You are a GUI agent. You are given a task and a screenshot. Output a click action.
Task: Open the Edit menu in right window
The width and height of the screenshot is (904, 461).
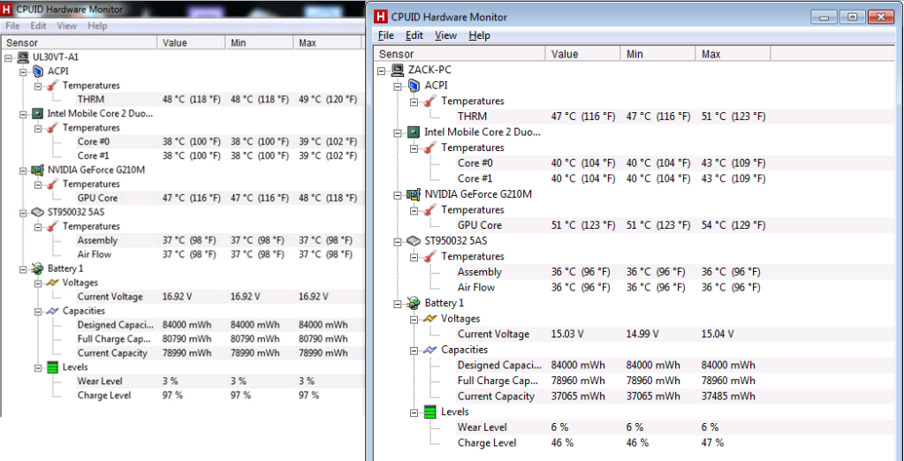point(414,35)
